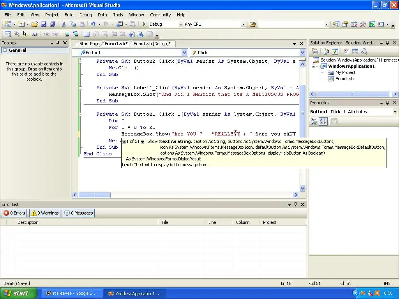Show previous Show overload in tooltip
Screen dimensions: 399x299
click(124, 142)
